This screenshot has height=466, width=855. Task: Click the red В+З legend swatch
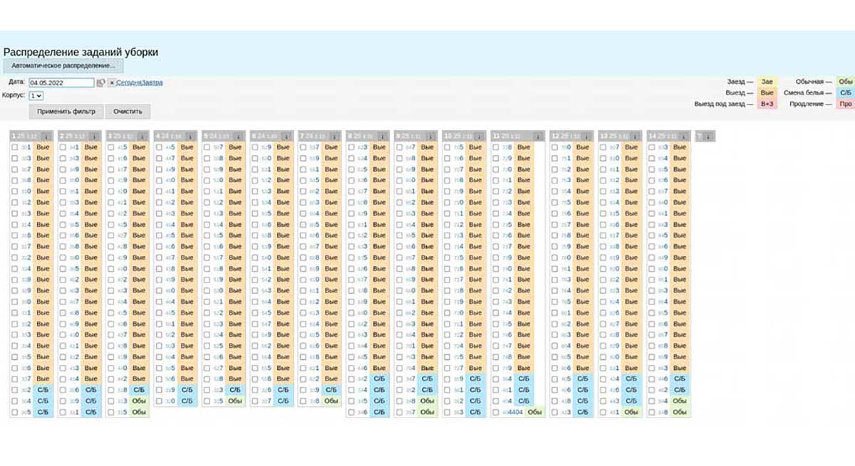767,104
